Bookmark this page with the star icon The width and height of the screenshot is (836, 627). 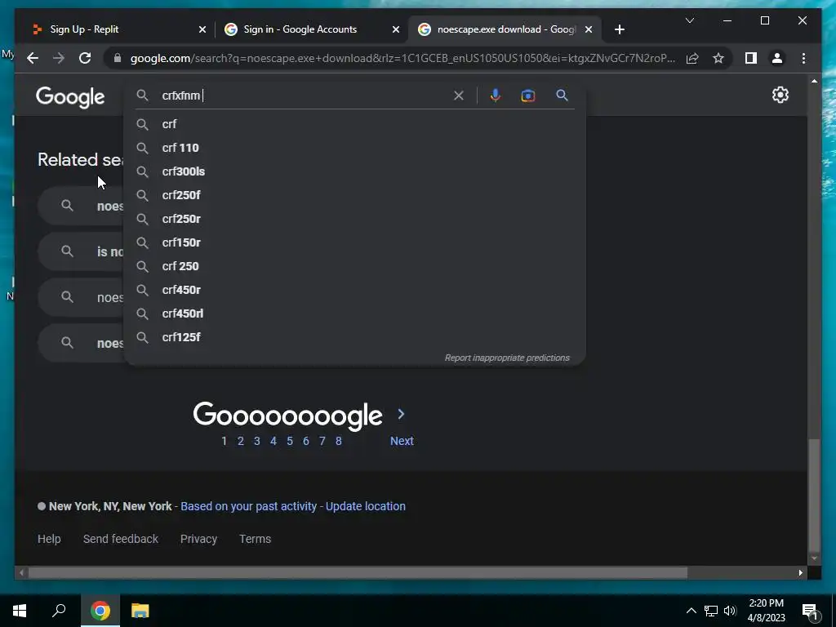tap(718, 58)
